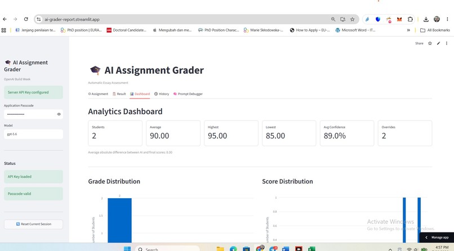Image resolution: width=454 pixels, height=251 pixels.
Task: Click the Automatic Essay Assessment subtitle
Action: click(108, 83)
